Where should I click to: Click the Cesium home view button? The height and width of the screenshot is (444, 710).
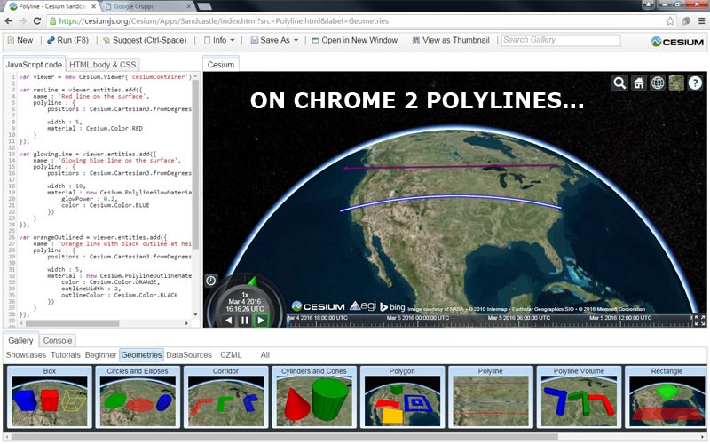pos(638,83)
